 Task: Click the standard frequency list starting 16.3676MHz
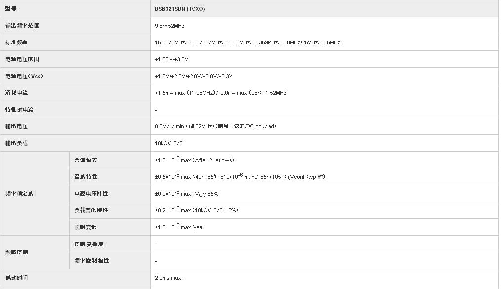(247, 42)
